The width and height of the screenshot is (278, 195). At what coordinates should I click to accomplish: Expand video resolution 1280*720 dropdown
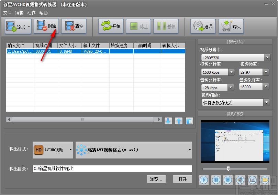pyautogui.click(x=267, y=58)
